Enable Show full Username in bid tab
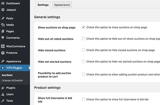 coord(83,99)
